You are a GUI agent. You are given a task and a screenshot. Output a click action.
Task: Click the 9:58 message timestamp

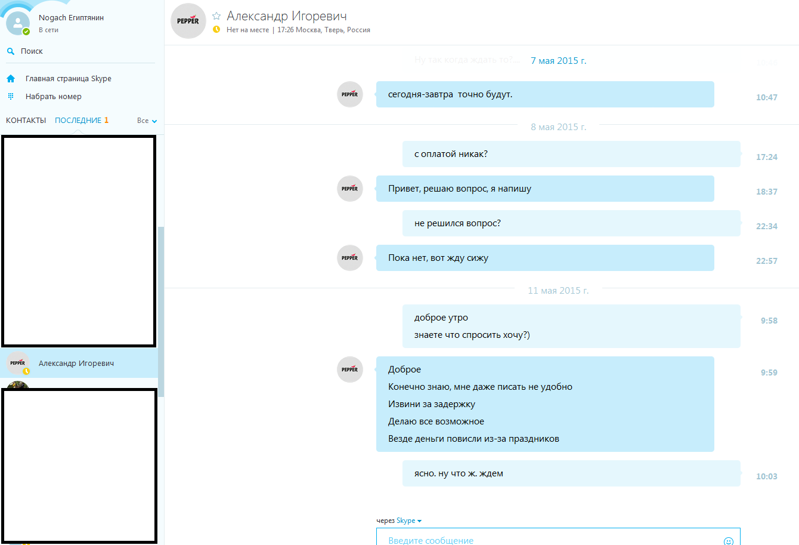pos(769,321)
